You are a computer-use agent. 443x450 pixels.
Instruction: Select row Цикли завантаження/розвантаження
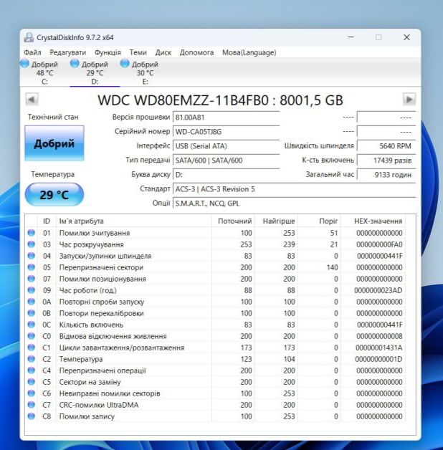pos(215,348)
